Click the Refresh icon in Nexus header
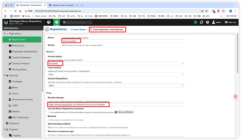Image resolution: width=241 pixels, height=140 pixels. click(201, 22)
